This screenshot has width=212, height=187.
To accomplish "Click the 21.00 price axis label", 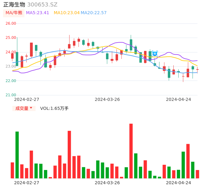I will tap(11, 95).
